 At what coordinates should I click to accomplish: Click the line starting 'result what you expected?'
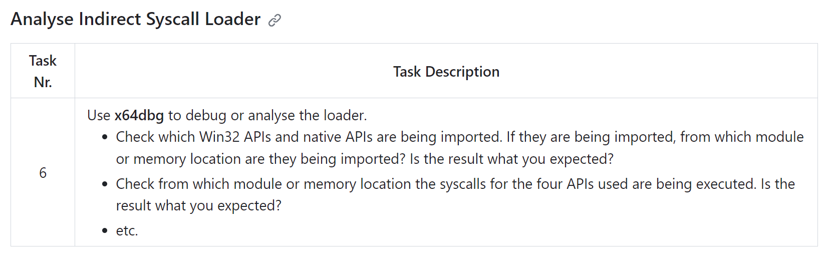tap(199, 205)
